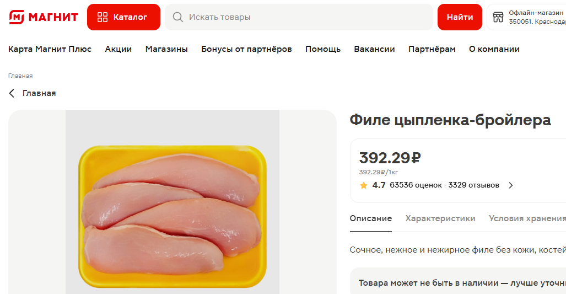Select Бонусы от партнёров link

246,49
